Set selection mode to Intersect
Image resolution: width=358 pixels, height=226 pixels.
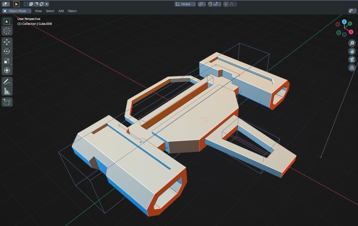tap(46, 4)
